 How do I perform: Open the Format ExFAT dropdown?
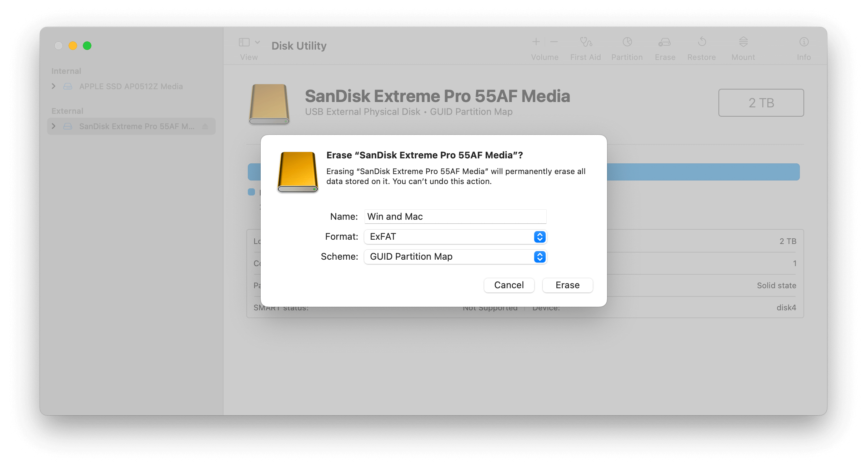455,237
